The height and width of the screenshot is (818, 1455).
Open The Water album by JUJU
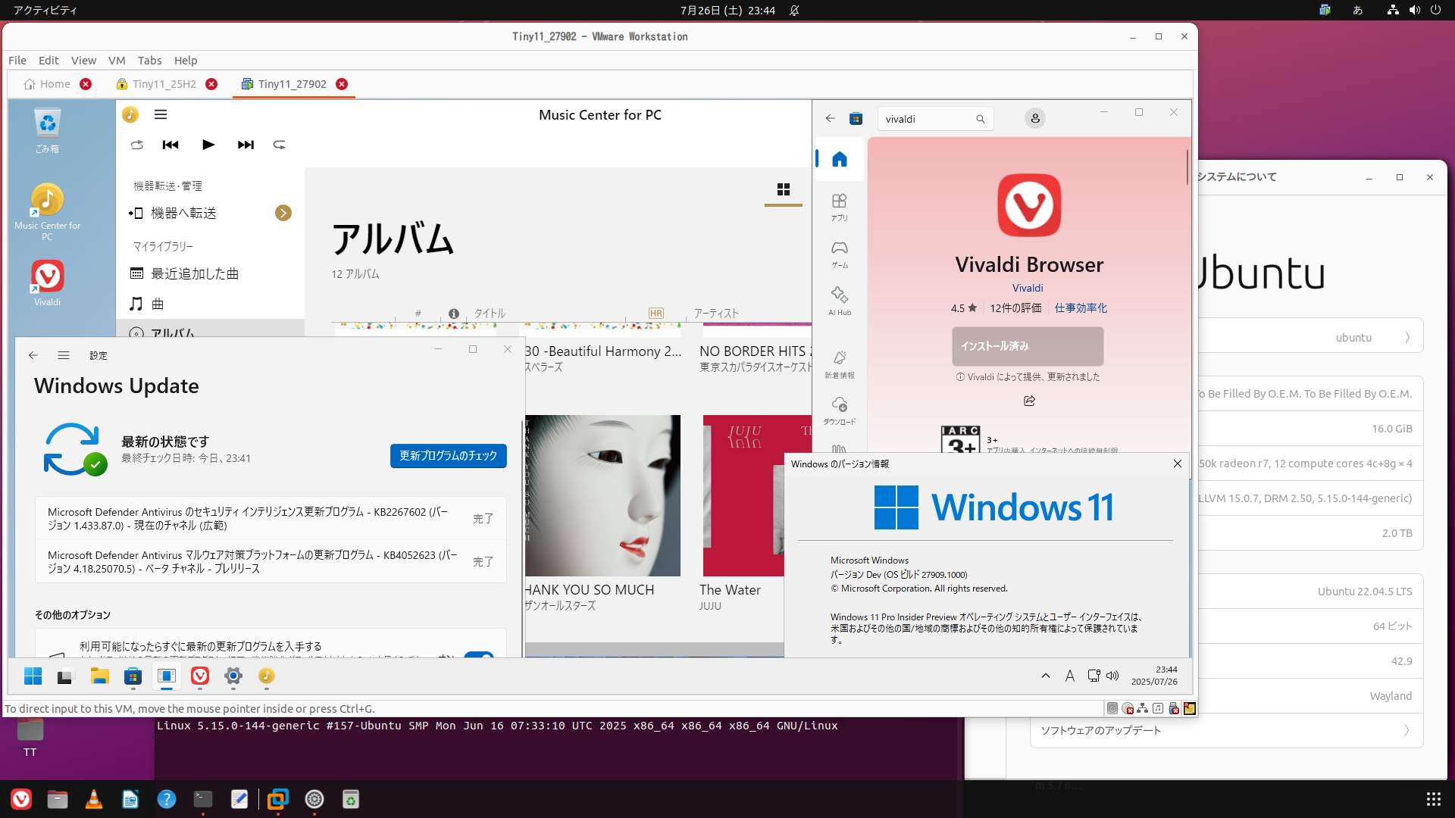[x=743, y=495]
